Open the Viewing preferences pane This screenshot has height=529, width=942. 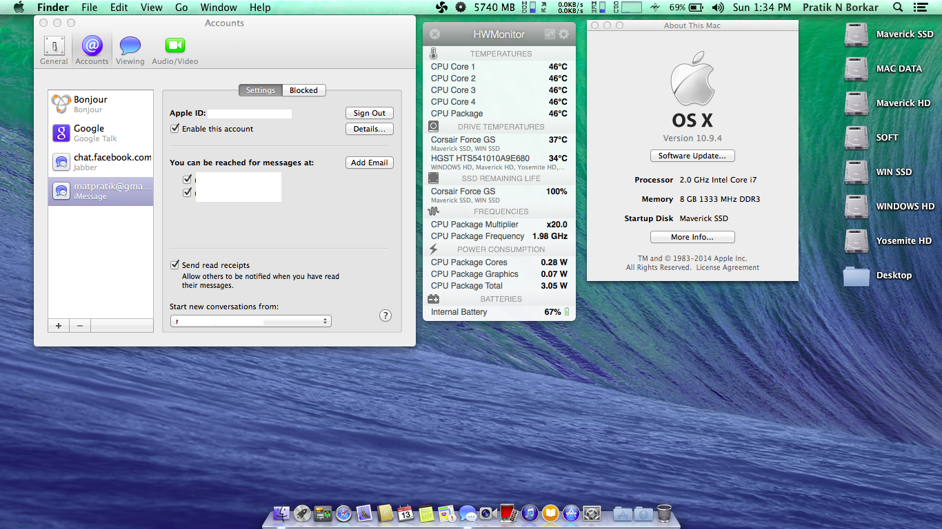[130, 50]
